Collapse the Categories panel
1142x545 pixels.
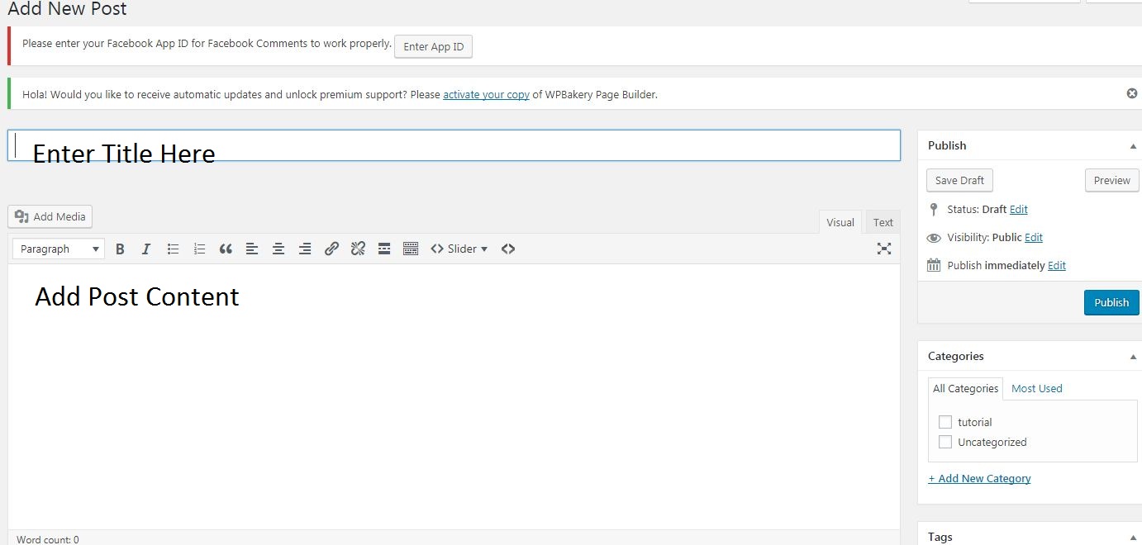click(1133, 357)
